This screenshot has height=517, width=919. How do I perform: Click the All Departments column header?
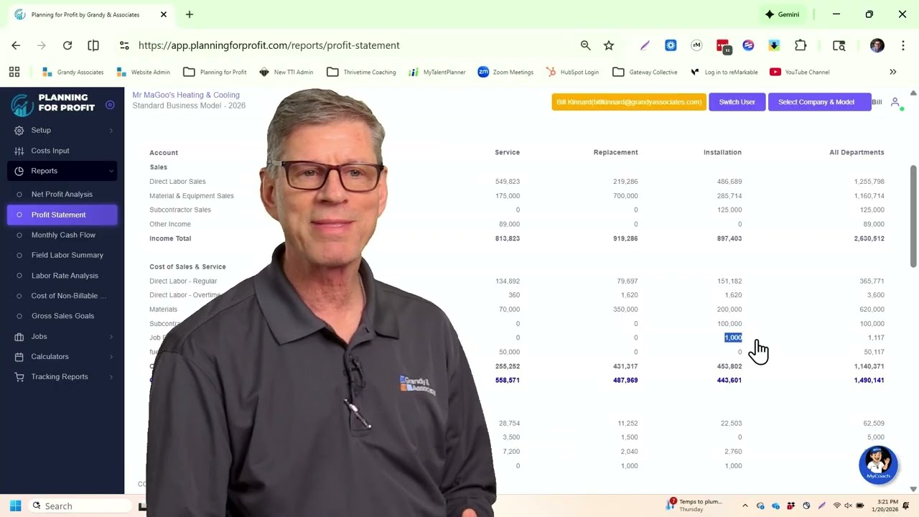point(857,152)
